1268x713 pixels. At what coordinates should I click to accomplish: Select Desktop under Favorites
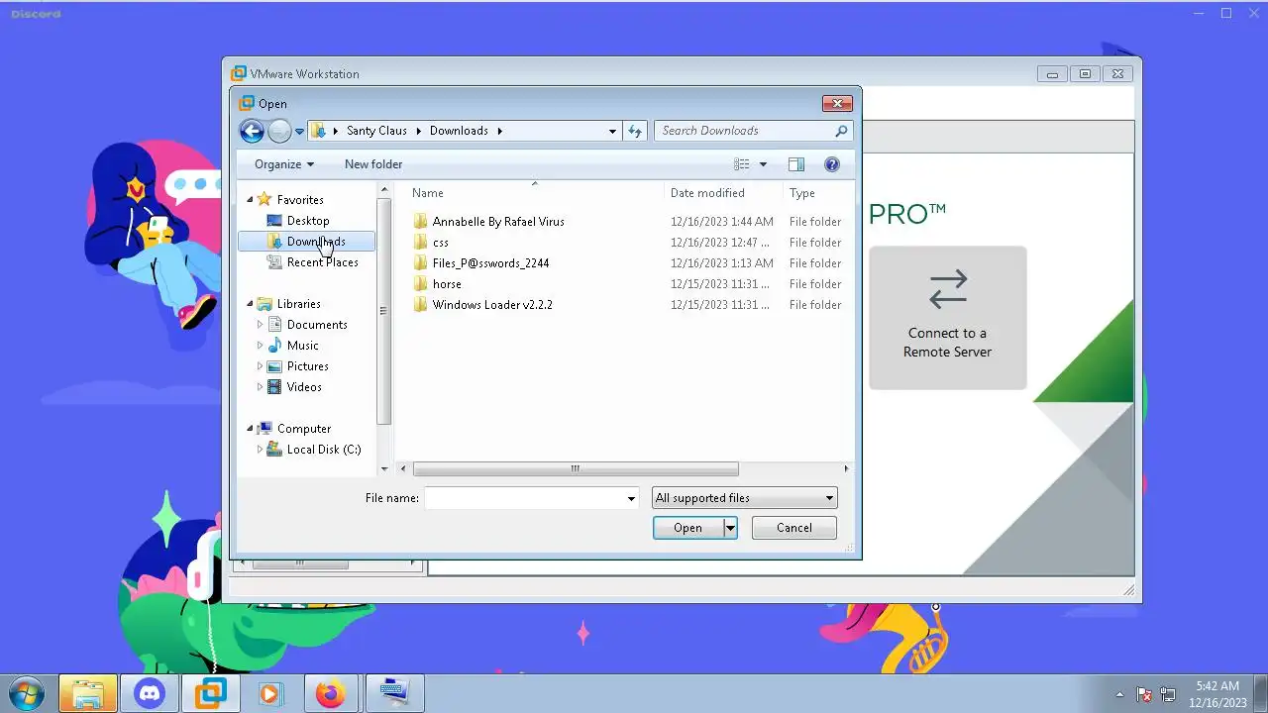pos(308,221)
